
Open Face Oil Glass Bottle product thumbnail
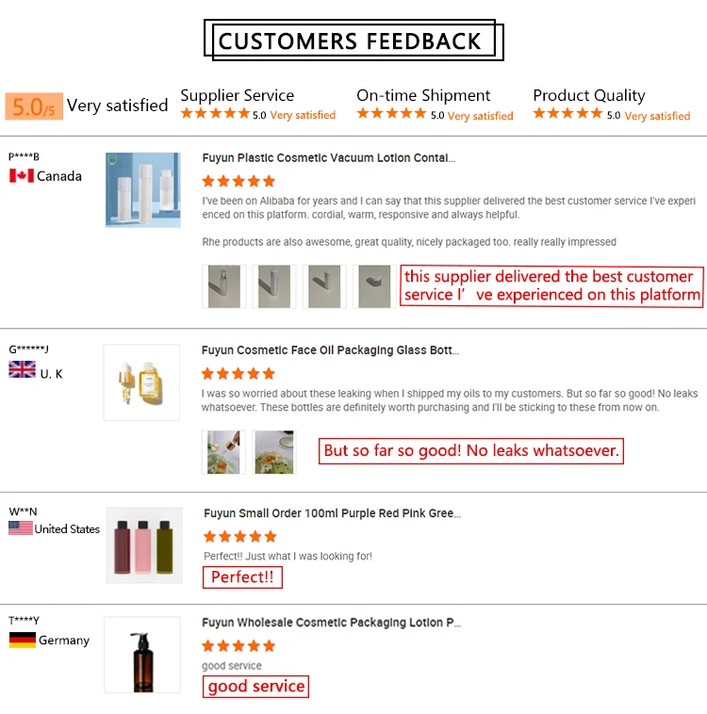click(x=142, y=381)
